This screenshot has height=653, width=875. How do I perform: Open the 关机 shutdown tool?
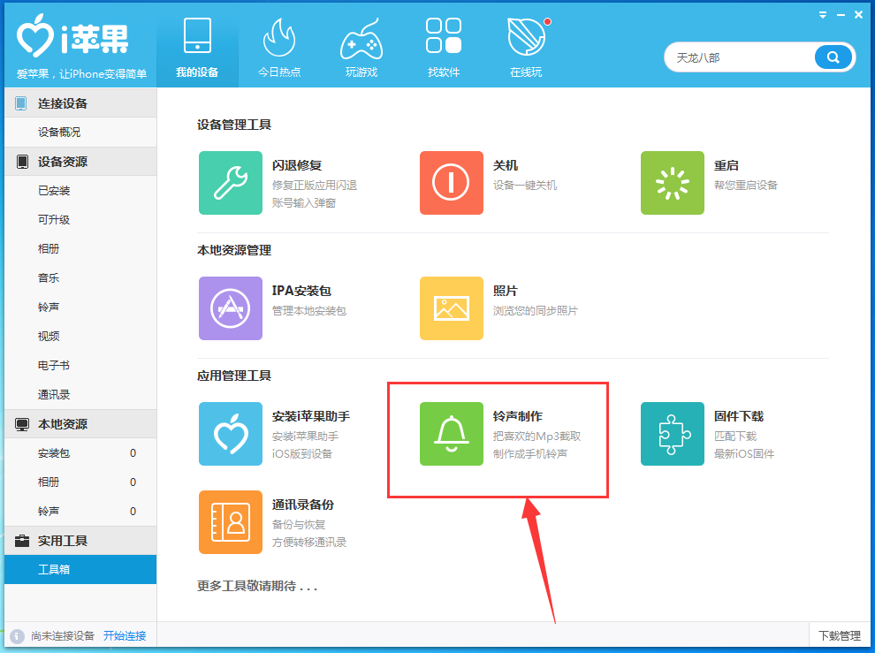tap(452, 183)
